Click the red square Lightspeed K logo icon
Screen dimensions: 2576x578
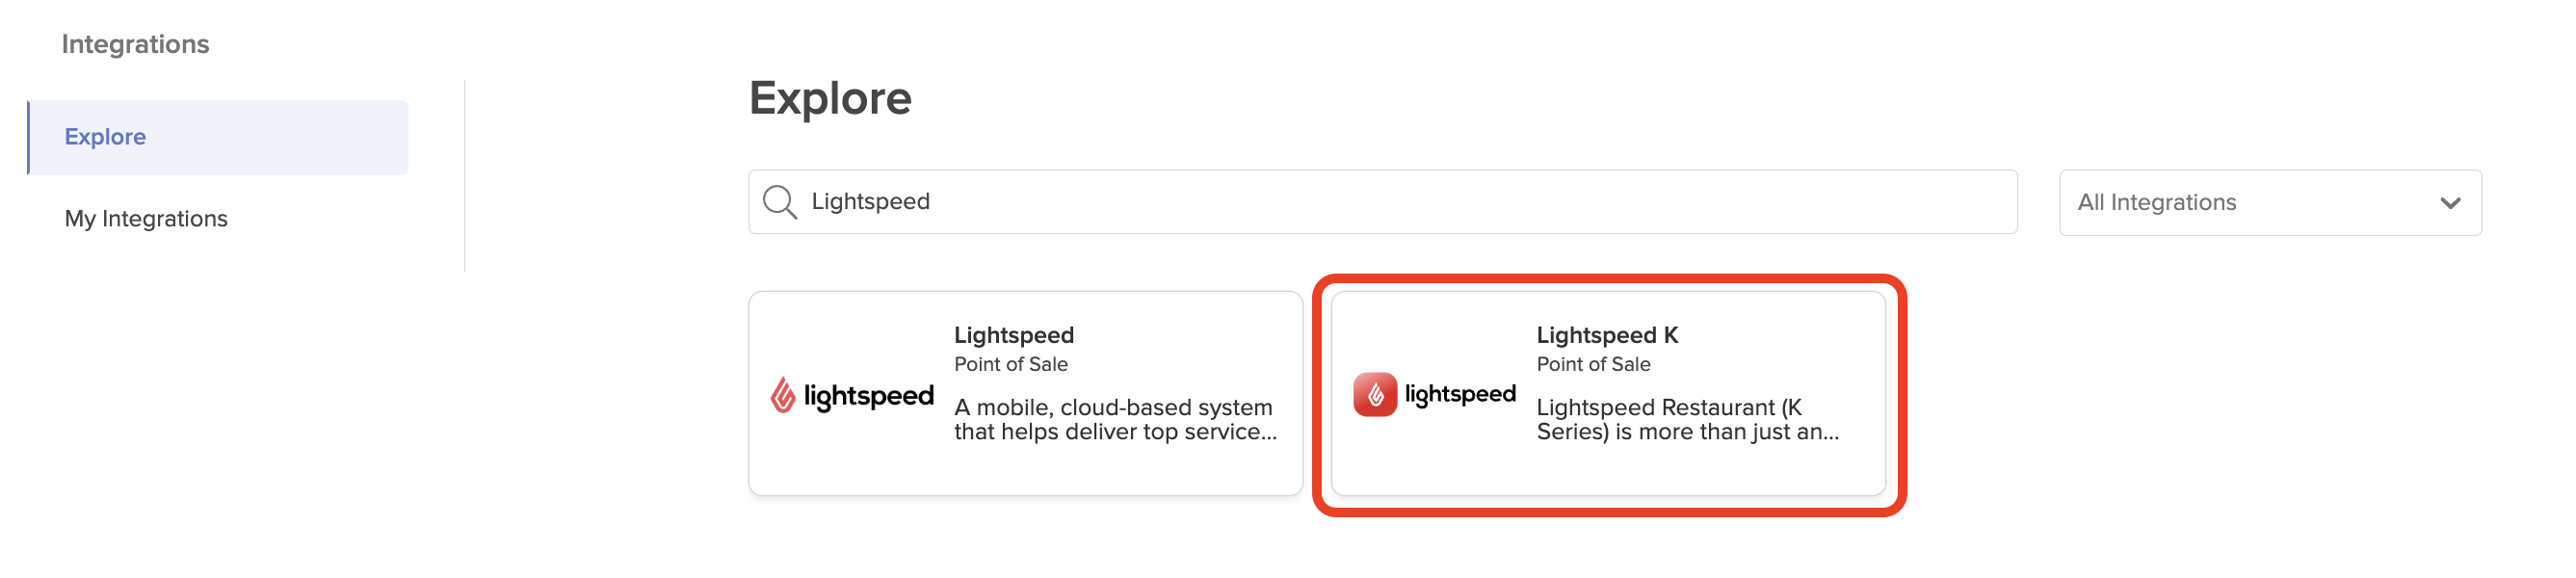pos(1375,395)
